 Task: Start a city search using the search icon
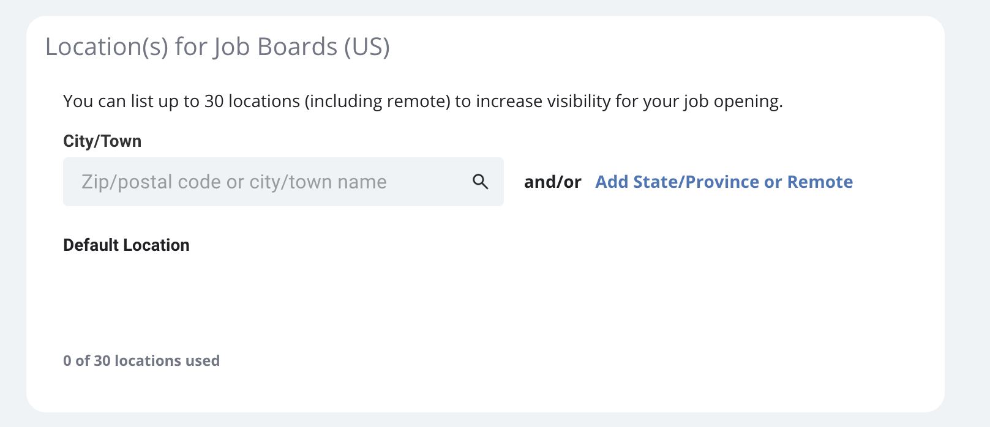481,182
